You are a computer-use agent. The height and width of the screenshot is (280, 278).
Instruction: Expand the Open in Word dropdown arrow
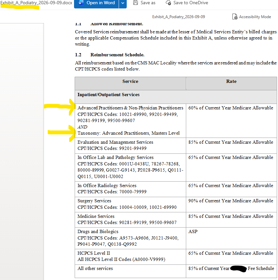click(123, 3)
